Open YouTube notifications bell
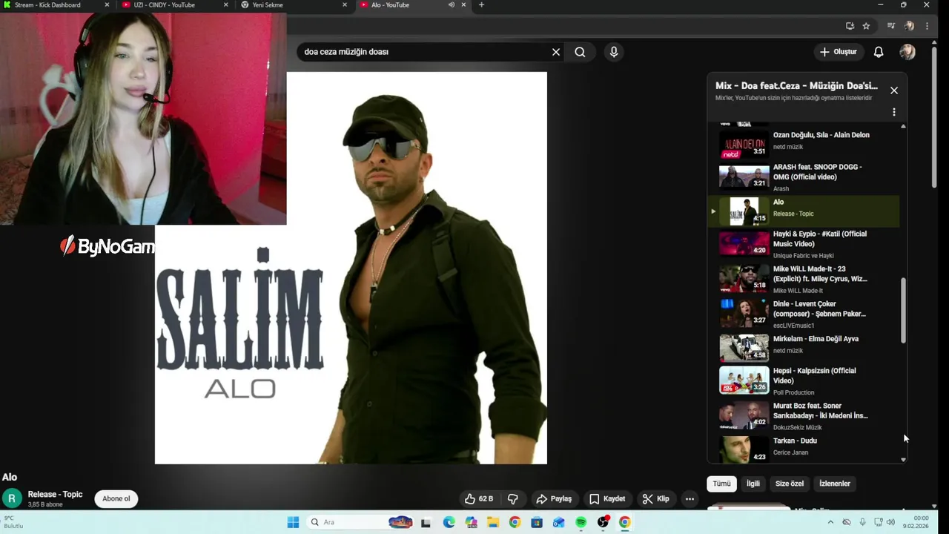The height and width of the screenshot is (534, 949). [879, 52]
